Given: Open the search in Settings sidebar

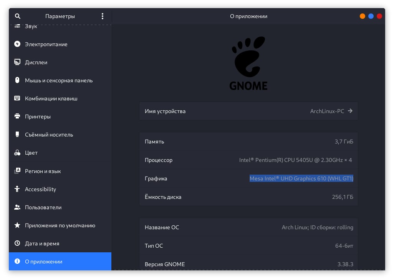Looking at the screenshot, I should (17, 17).
